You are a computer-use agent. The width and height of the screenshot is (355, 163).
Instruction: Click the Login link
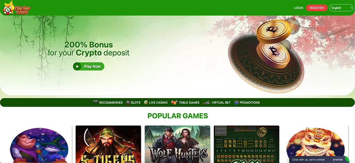[298, 8]
